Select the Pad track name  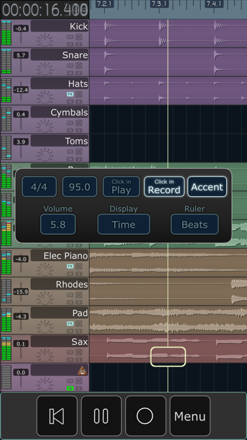click(60, 312)
